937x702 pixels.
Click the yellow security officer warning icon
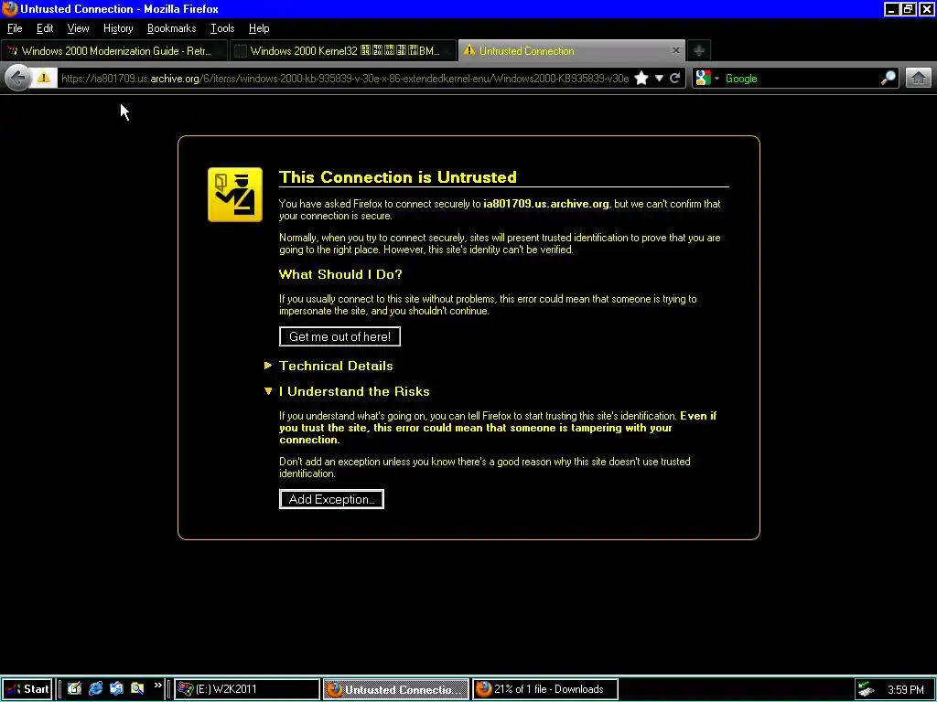(235, 195)
